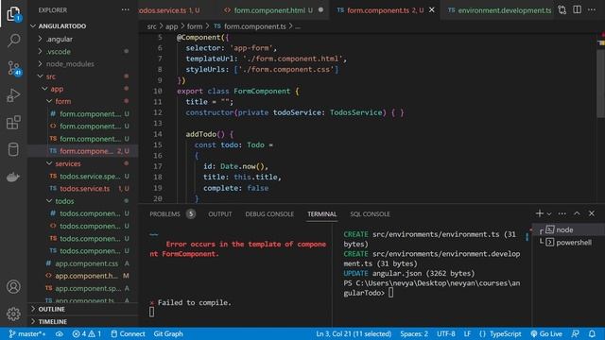Image resolution: width=605 pixels, height=340 pixels.
Task: Expand the .angular folder
Action: pos(83,39)
